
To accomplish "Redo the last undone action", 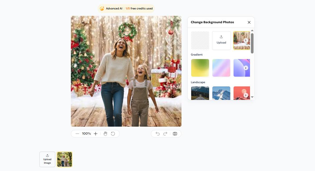I will 165,134.
